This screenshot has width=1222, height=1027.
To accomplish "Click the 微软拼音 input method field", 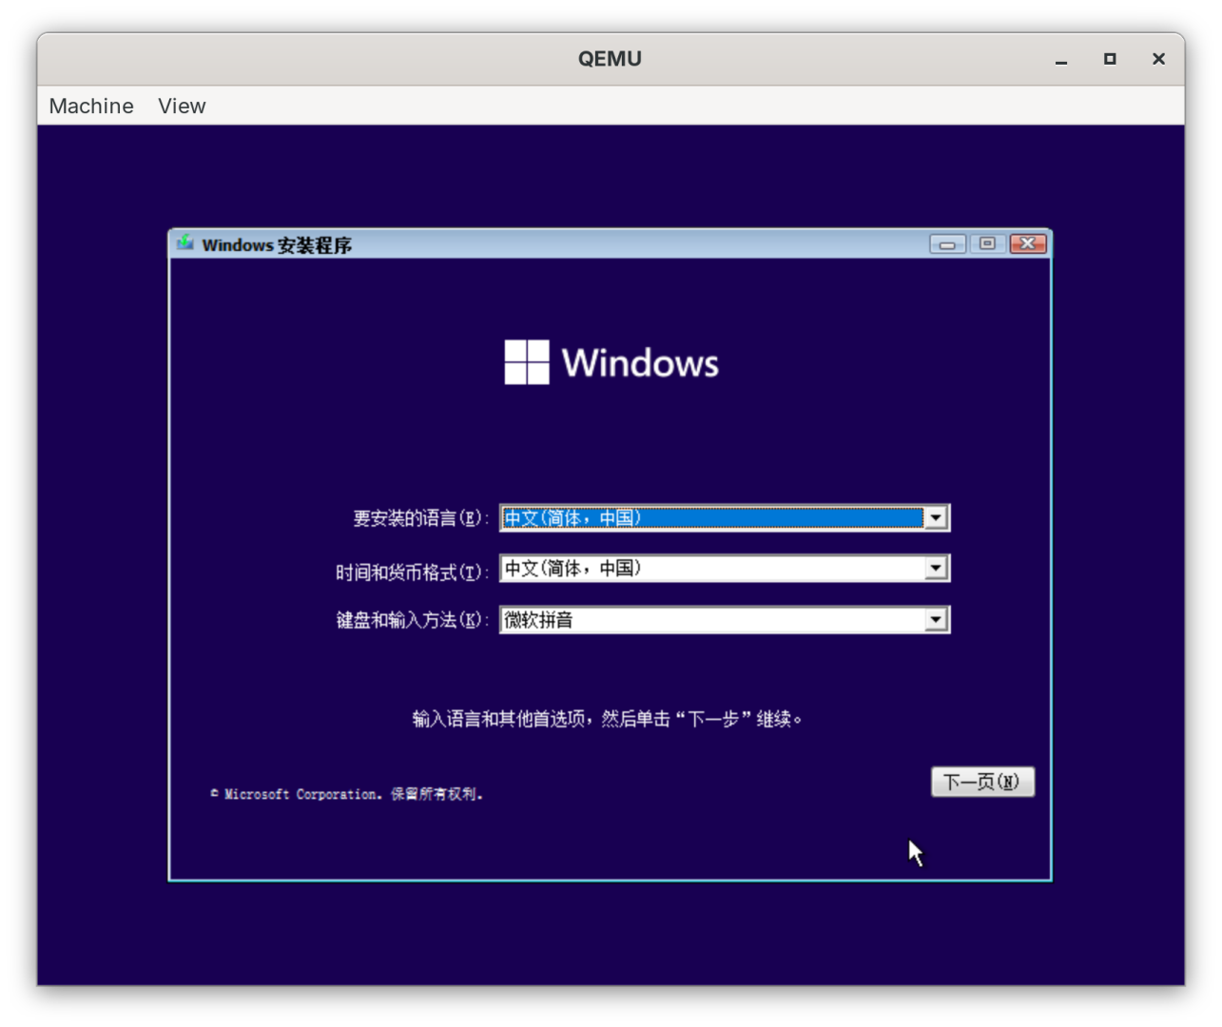I will pos(711,620).
